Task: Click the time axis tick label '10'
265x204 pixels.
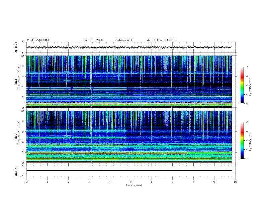Action: coord(235,182)
